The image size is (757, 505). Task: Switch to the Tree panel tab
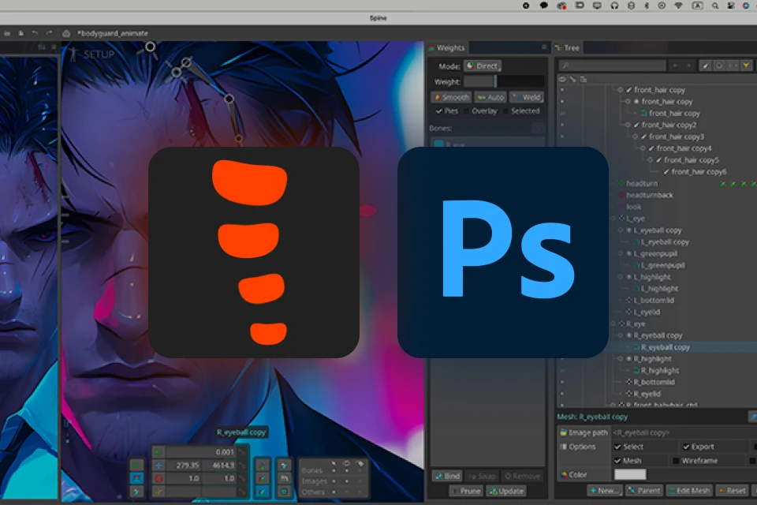[568, 48]
